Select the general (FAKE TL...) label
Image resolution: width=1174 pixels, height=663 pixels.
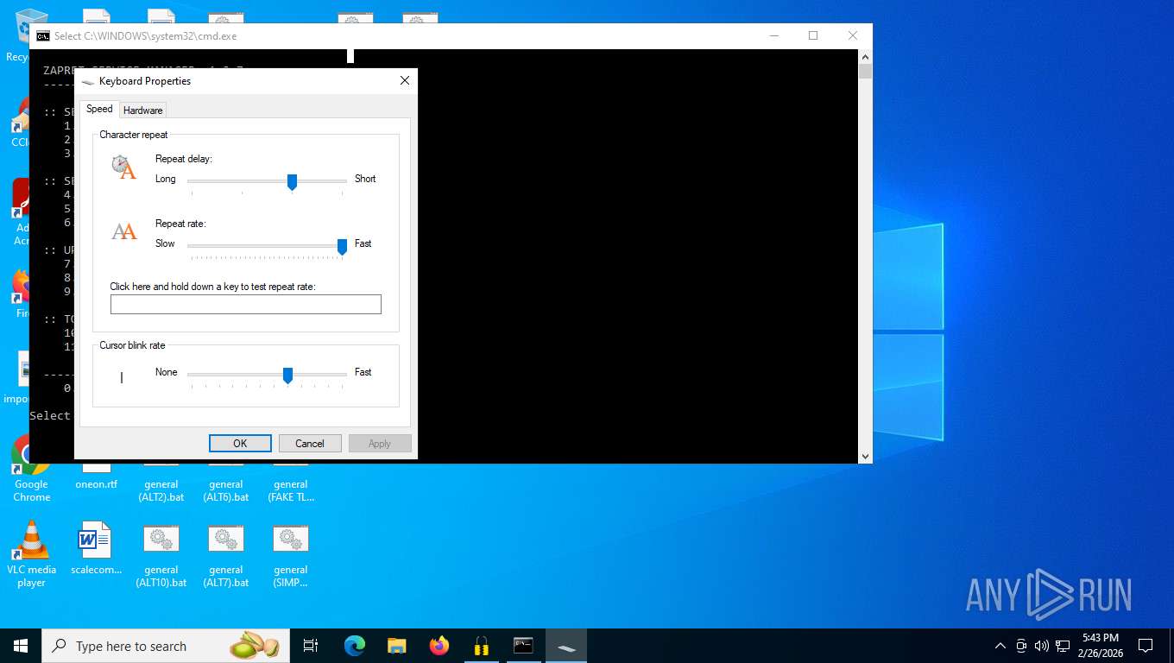click(291, 490)
